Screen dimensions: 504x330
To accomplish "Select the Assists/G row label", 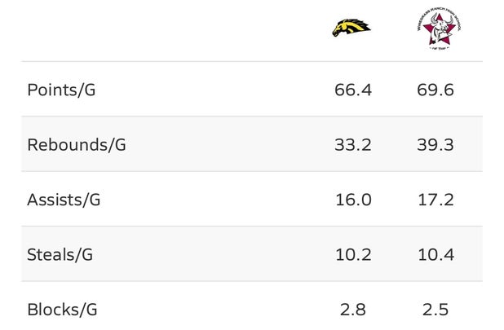I will click(64, 200).
